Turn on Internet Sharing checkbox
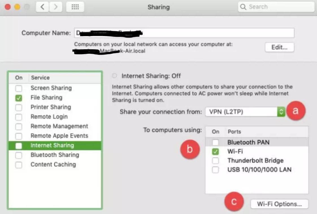 tap(19, 146)
